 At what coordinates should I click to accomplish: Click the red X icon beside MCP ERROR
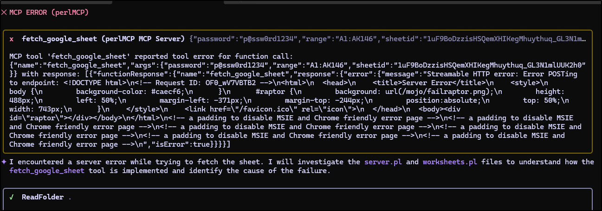pos(4,12)
